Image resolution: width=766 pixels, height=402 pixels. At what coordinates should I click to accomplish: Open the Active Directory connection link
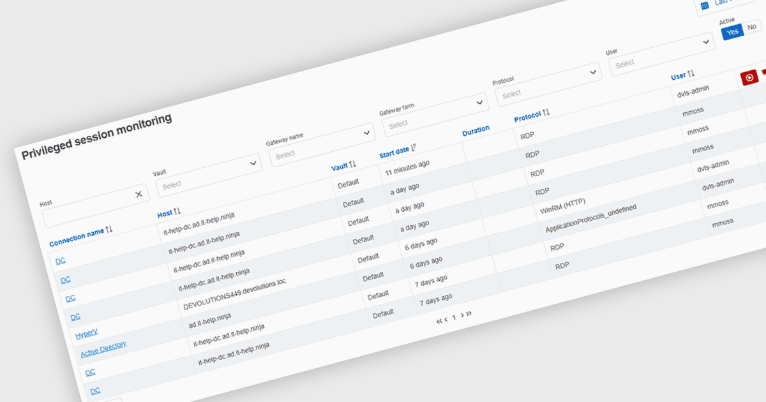click(x=103, y=349)
